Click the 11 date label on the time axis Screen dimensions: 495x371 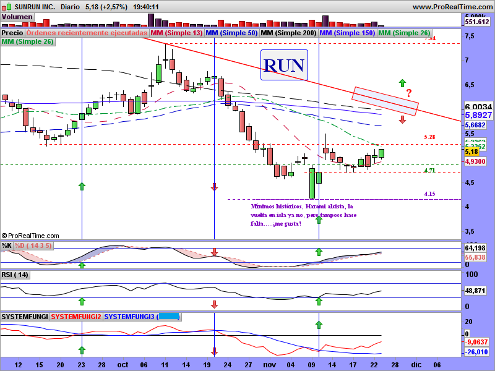point(165,365)
